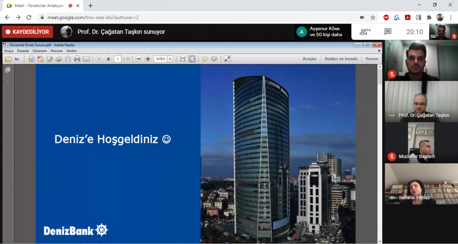Open the attachments paperclip side panel
The width and height of the screenshot is (458, 244).
point(8,82)
